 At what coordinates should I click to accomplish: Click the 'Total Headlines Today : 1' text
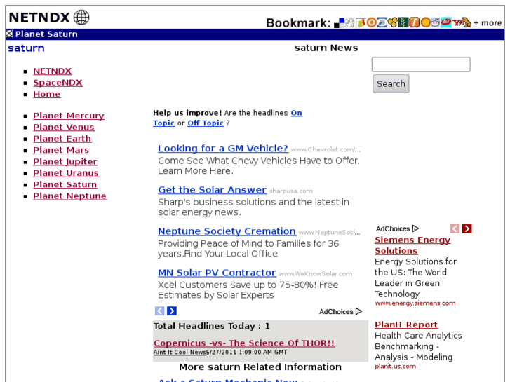coord(212,326)
